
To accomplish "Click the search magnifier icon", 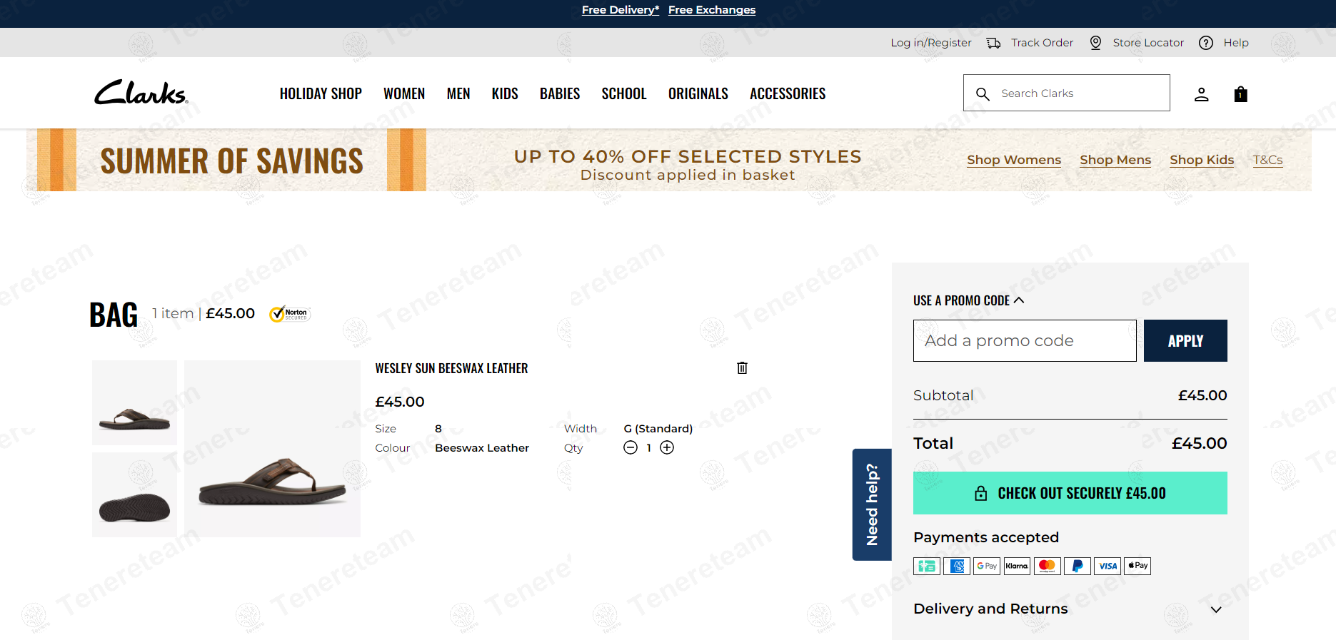I will (x=983, y=94).
